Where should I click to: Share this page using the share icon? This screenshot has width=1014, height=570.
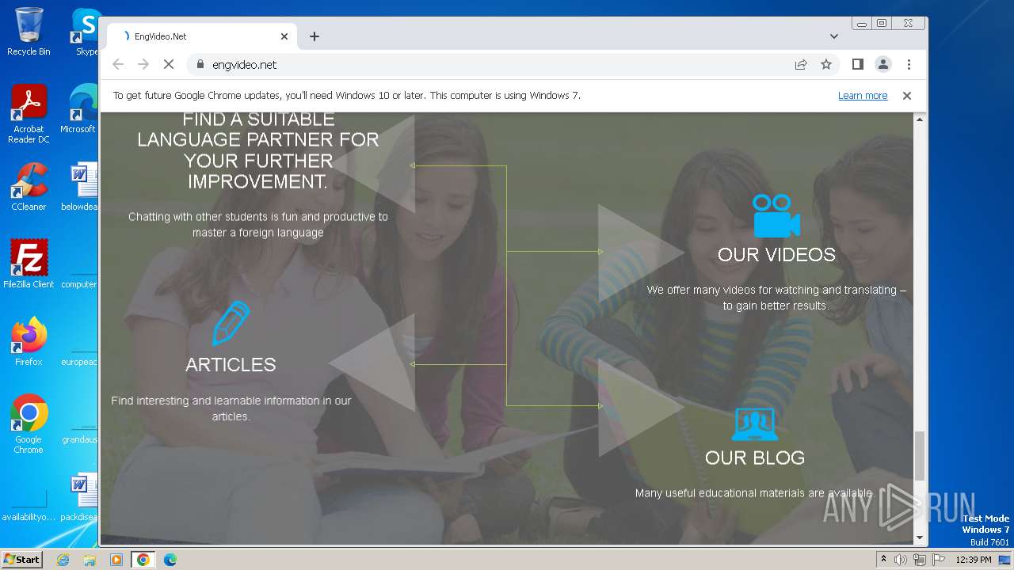pos(801,65)
